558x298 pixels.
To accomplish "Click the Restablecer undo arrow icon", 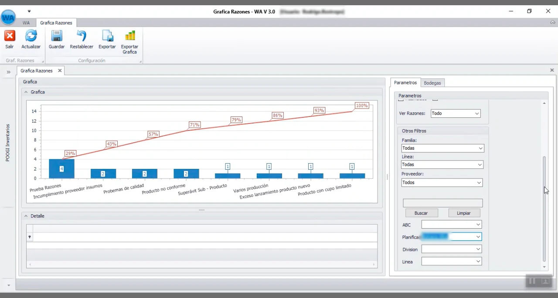I will click(82, 36).
